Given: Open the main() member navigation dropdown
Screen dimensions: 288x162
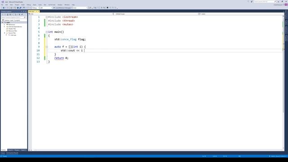Looking at the screenshot, I should [x=241, y=14].
